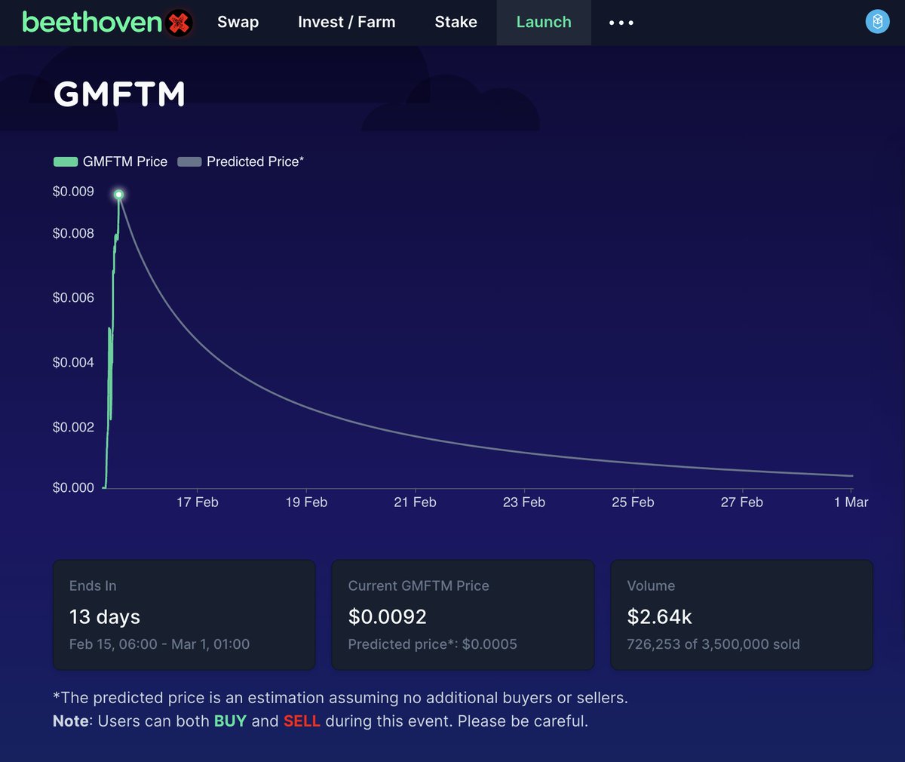The image size is (905, 762).
Task: Toggle Predicted Price legend swatch
Action: [189, 161]
